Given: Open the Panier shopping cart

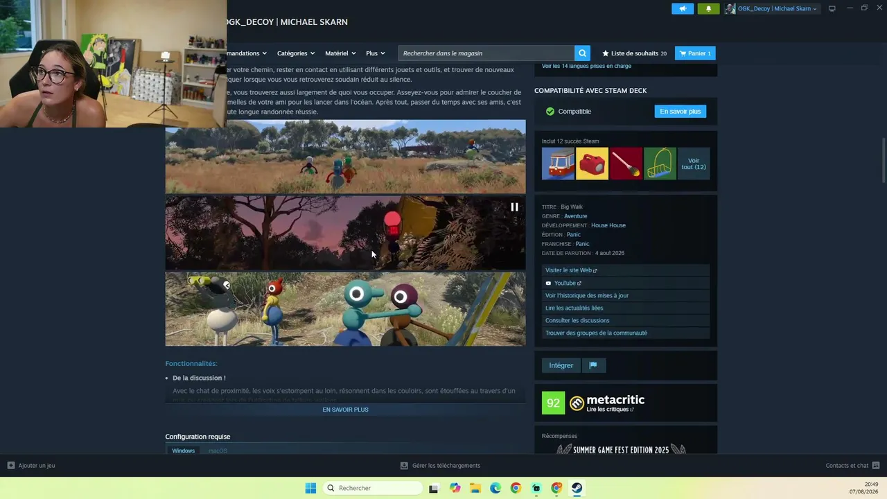Looking at the screenshot, I should [695, 53].
